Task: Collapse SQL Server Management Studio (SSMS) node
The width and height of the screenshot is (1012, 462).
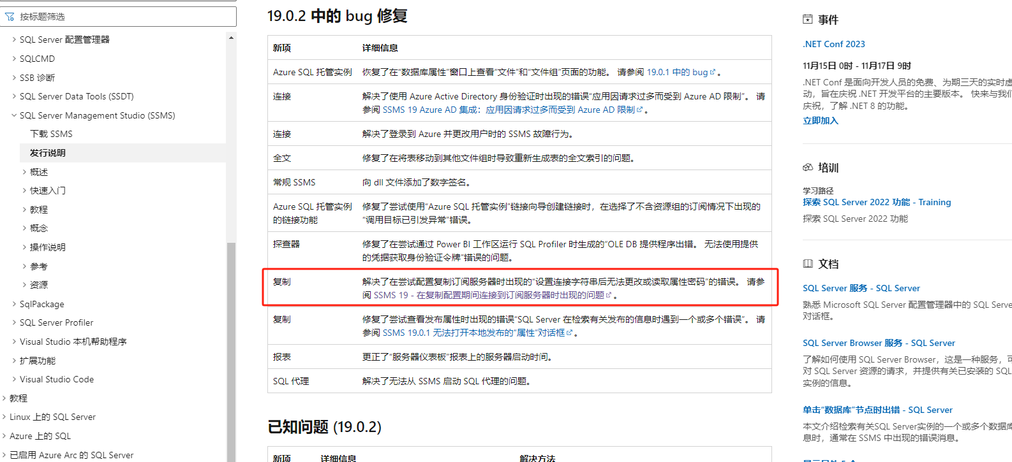Action: click(14, 115)
